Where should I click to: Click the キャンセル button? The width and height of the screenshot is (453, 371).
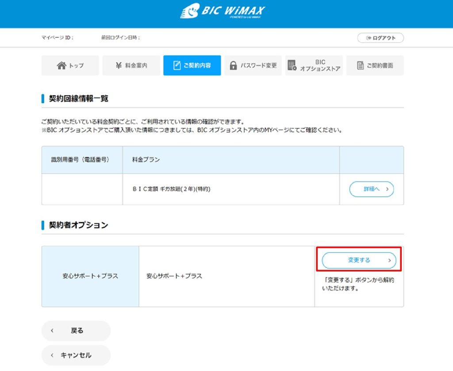(76, 355)
